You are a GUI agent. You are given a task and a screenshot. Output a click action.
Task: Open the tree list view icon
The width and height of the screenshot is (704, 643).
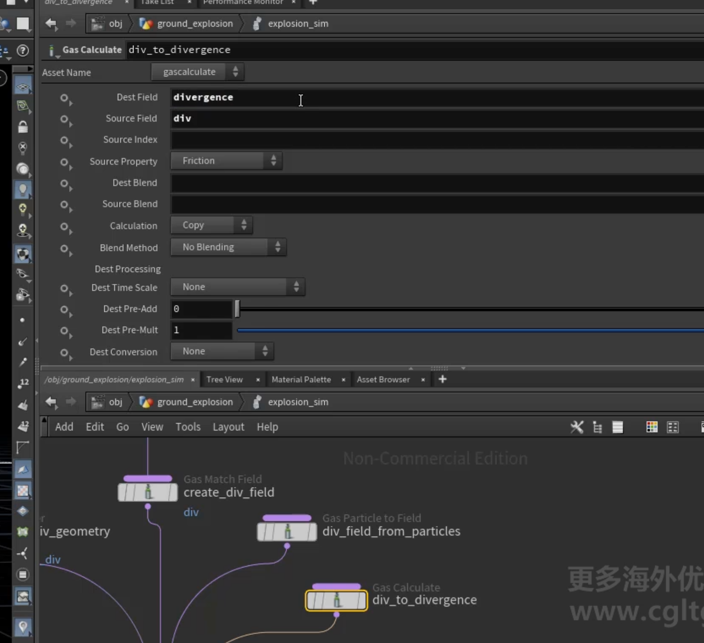pyautogui.click(x=597, y=427)
